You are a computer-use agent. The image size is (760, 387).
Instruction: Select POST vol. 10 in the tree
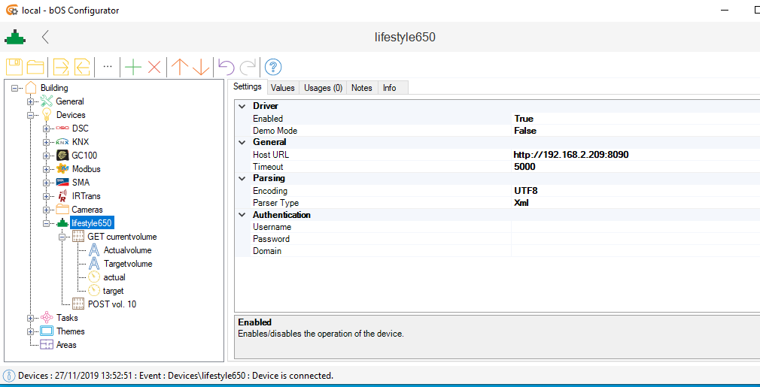[111, 304]
